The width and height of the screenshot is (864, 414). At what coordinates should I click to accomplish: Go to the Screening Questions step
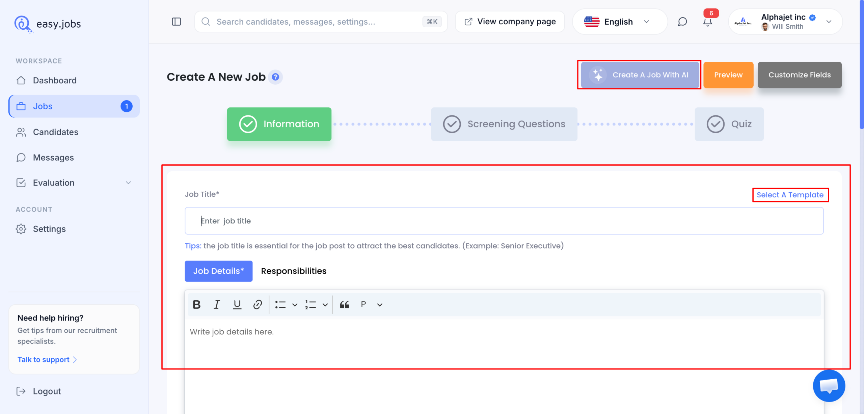504,124
